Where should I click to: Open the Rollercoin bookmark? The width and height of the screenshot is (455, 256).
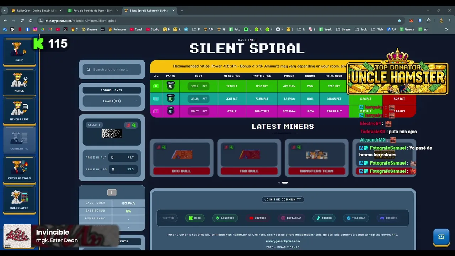[117, 30]
